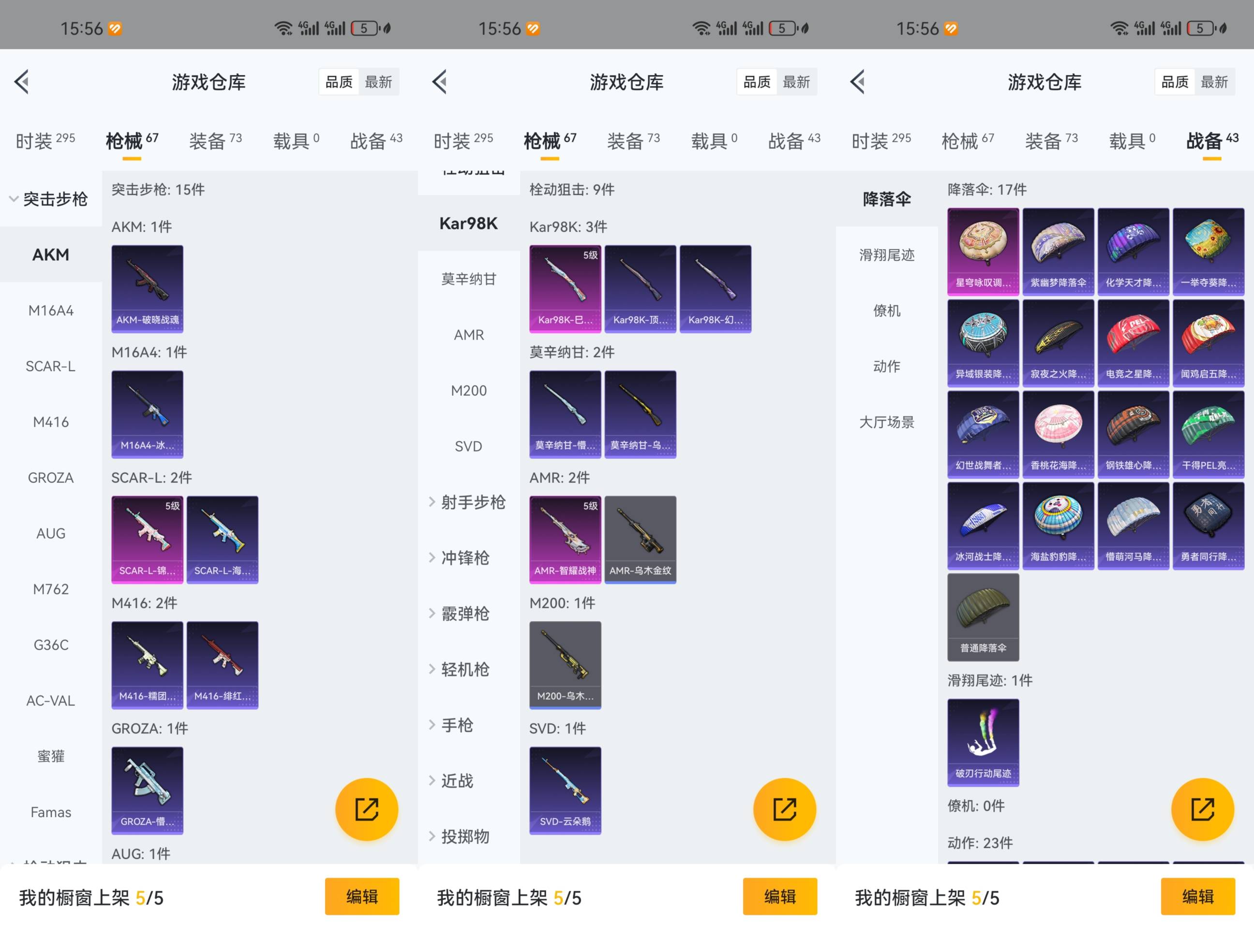Expand the 冲锋枪 category

[460, 558]
